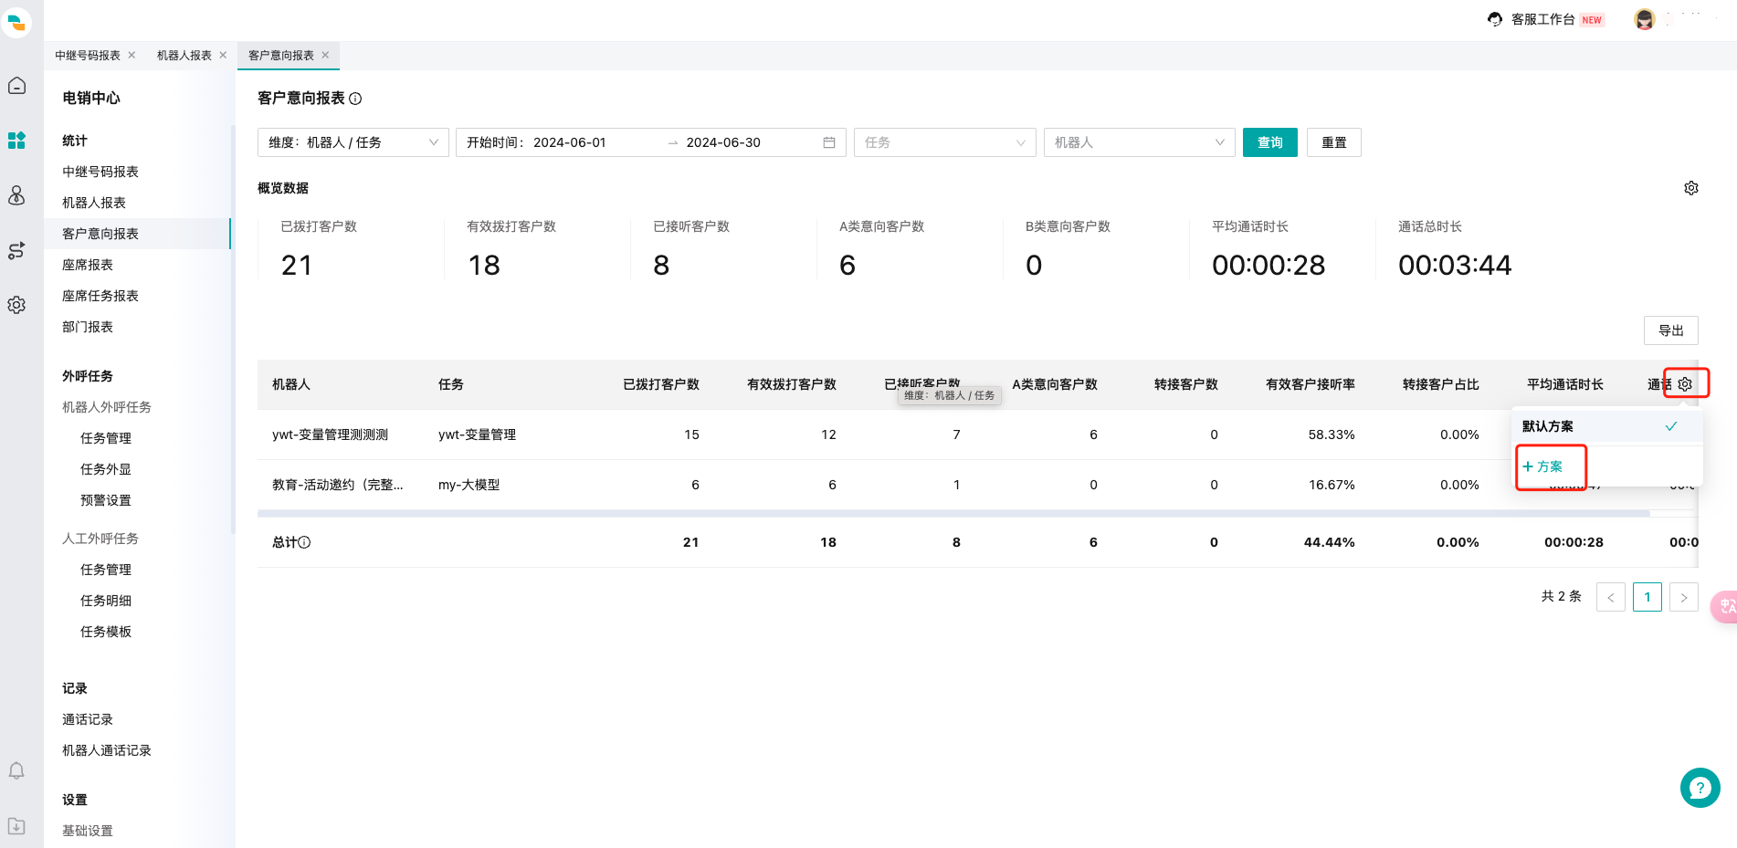Close the 机器人报表 tab

[x=223, y=55]
